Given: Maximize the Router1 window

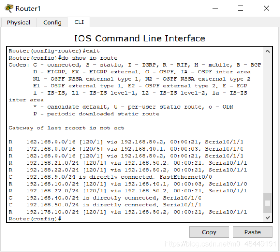Looking at the screenshot, I should click(241, 8).
